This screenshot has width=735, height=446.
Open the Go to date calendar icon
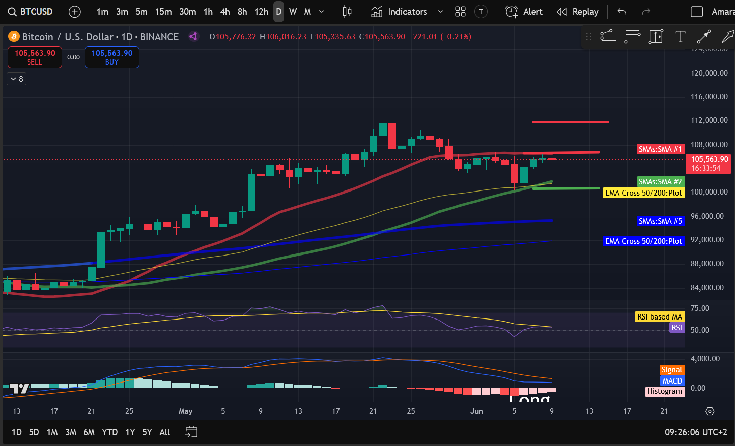[191, 432]
